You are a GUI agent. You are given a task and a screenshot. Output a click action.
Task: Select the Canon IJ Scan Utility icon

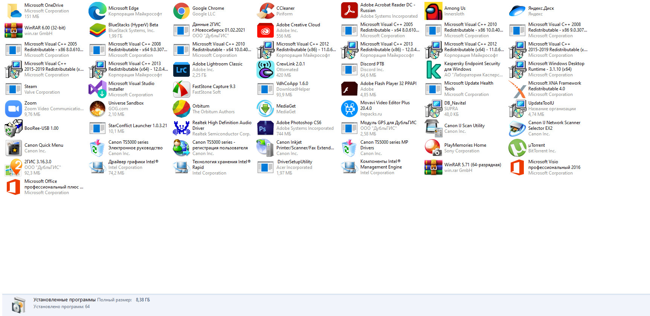(x=433, y=128)
